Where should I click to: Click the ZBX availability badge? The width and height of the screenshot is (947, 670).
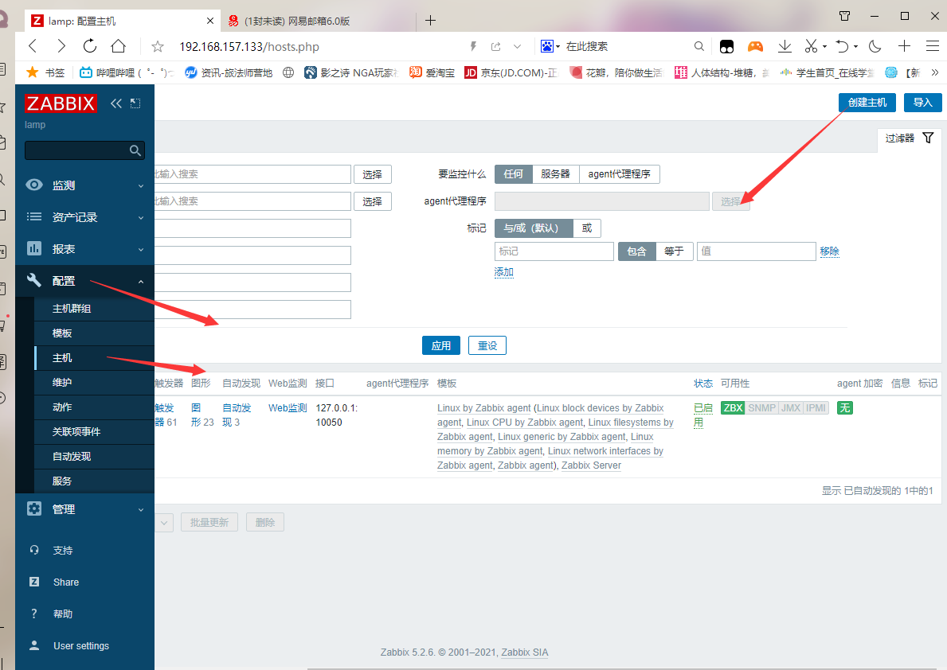733,408
